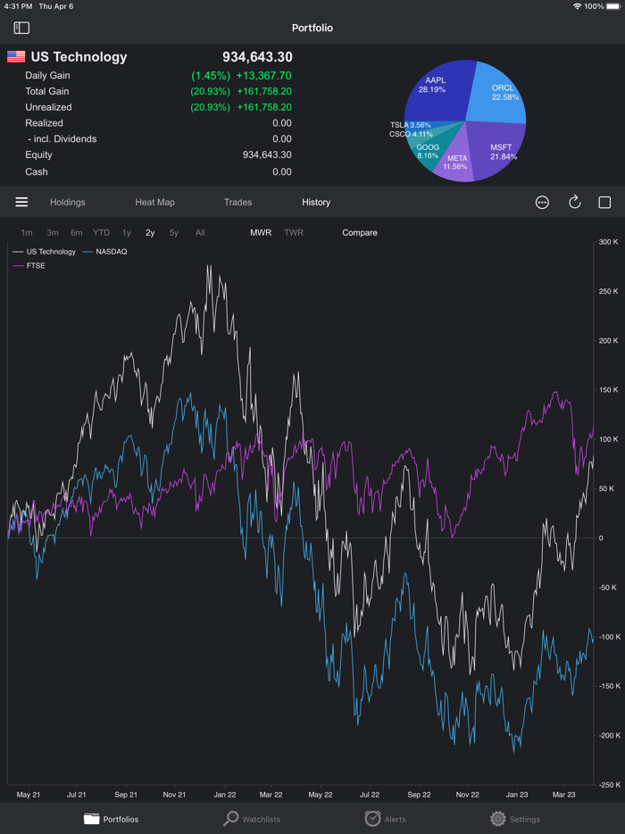Set the chart range to 1m
625x834 pixels.
27,232
